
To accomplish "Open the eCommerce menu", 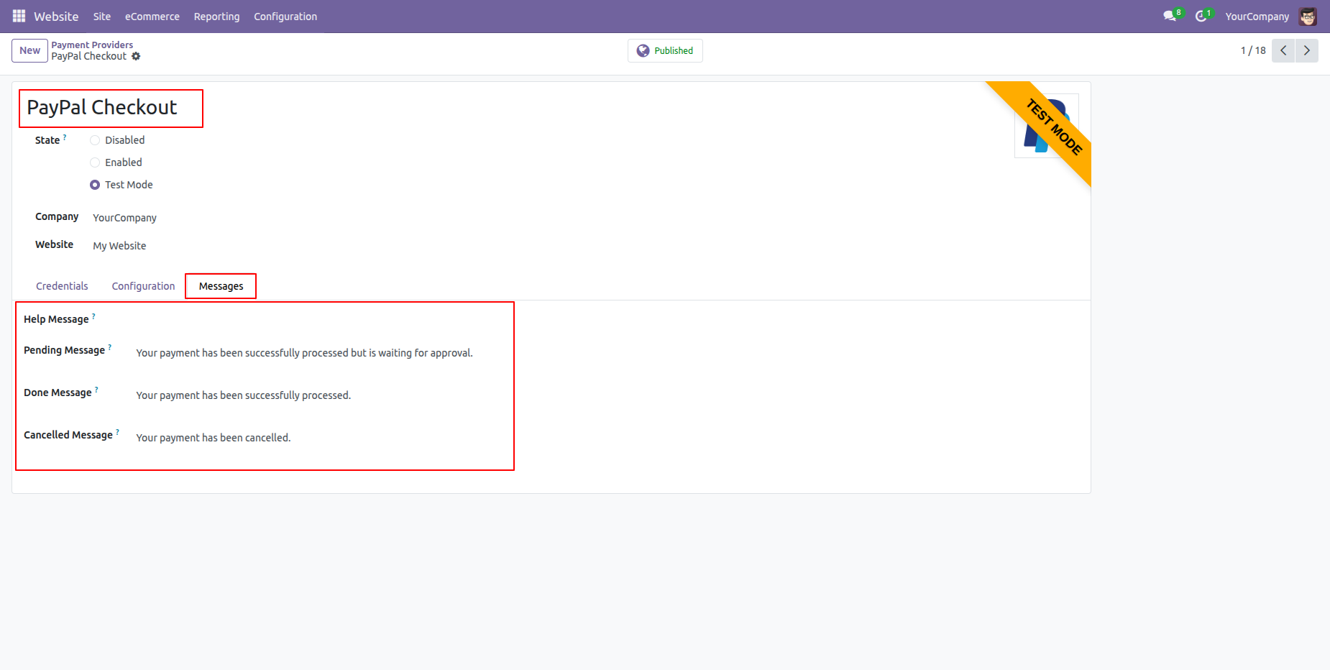I will tap(152, 16).
